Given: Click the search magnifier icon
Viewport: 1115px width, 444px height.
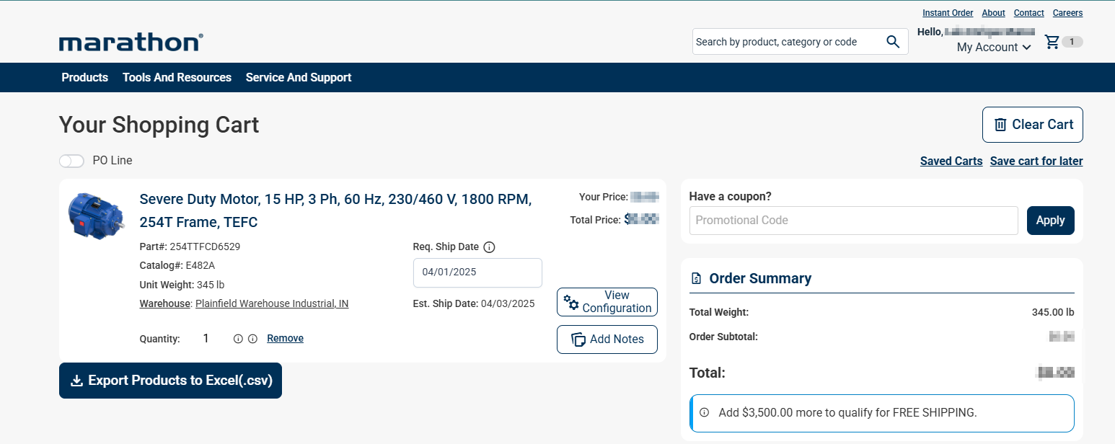Looking at the screenshot, I should click(893, 42).
